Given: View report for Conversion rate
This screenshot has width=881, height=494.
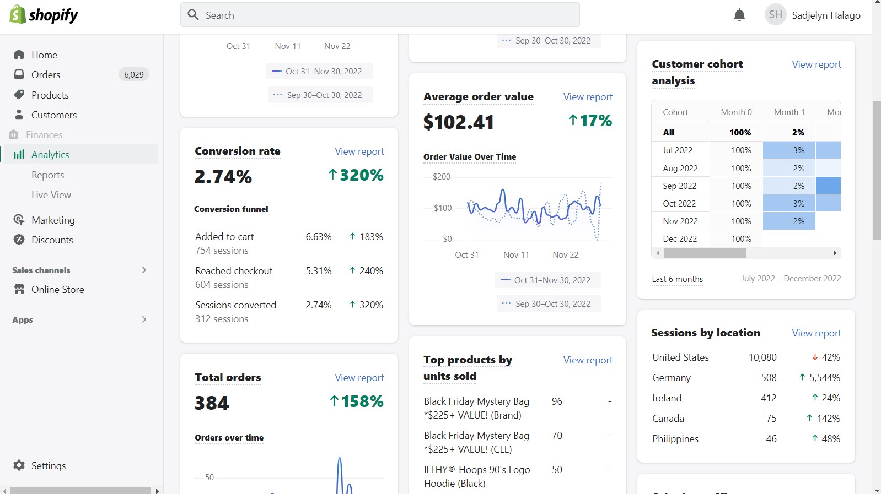Looking at the screenshot, I should point(359,151).
